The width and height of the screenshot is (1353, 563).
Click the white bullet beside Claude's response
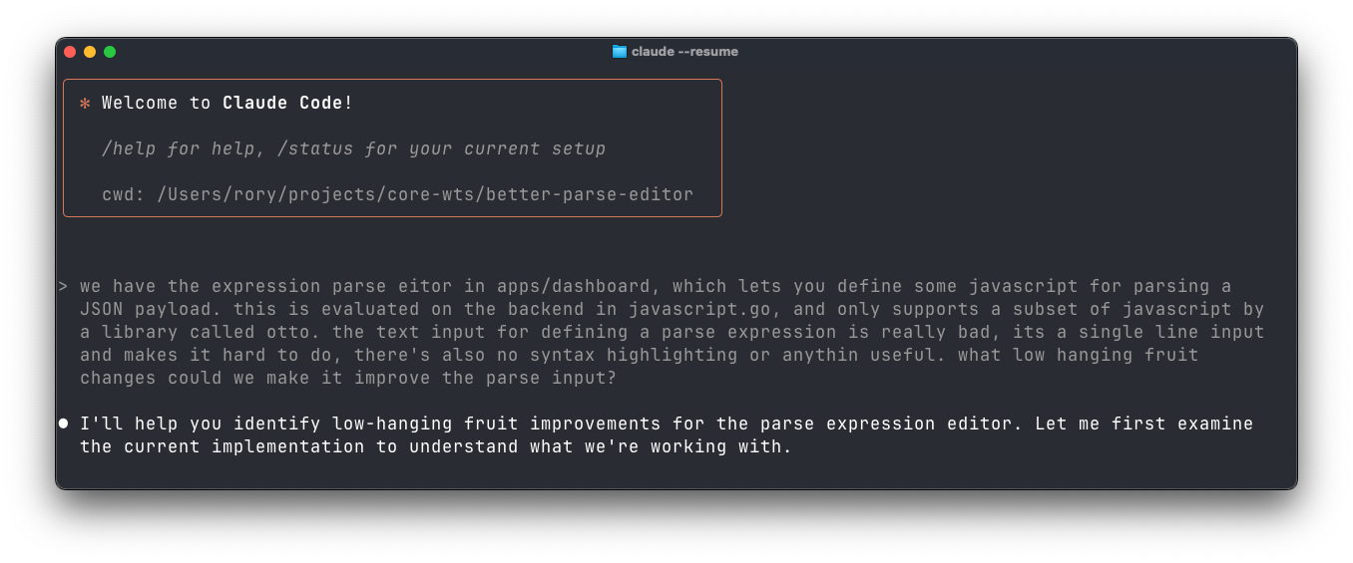coord(64,423)
